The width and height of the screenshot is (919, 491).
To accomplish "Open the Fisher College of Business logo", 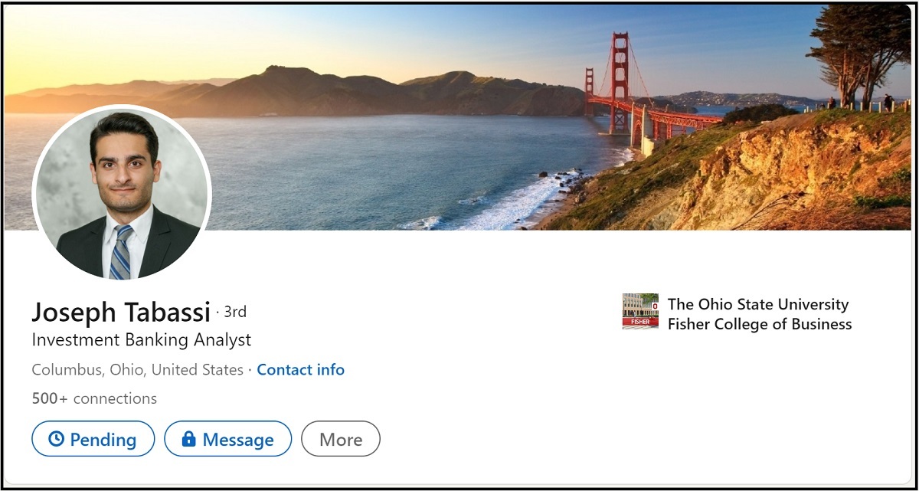I will point(640,311).
